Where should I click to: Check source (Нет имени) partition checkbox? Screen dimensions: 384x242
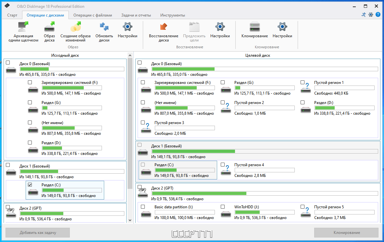[x=30, y=122]
